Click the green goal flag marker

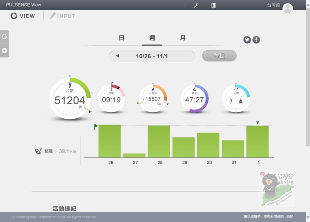(x=96, y=126)
